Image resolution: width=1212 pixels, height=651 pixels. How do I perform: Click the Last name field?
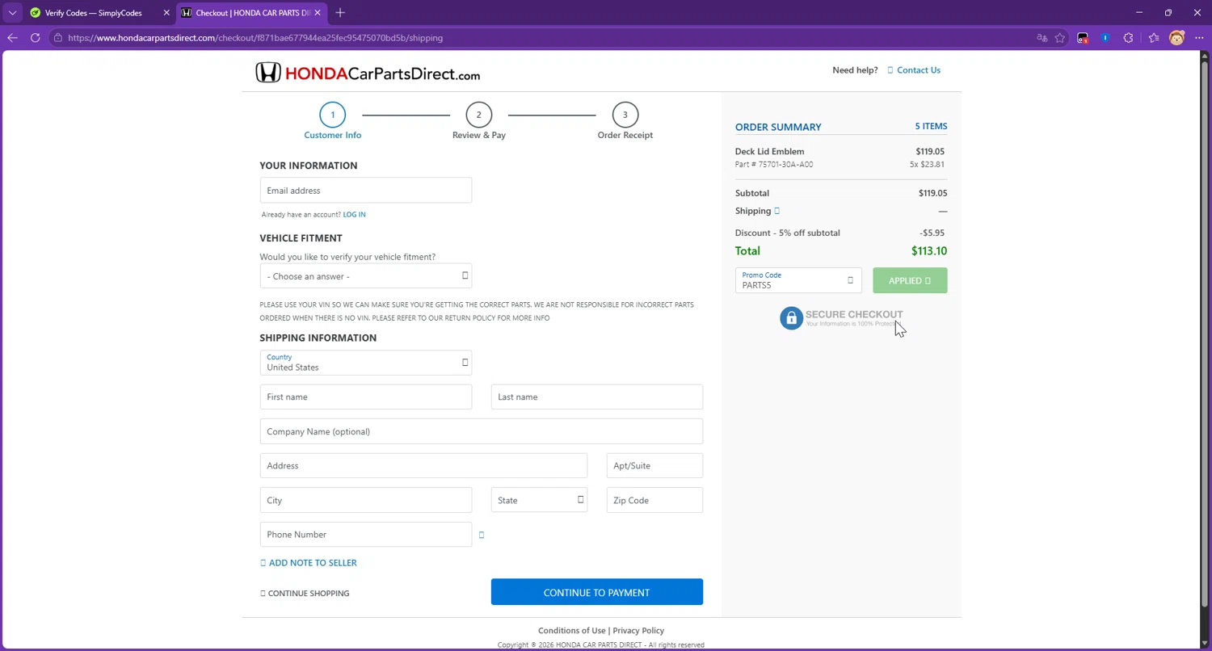(597, 397)
